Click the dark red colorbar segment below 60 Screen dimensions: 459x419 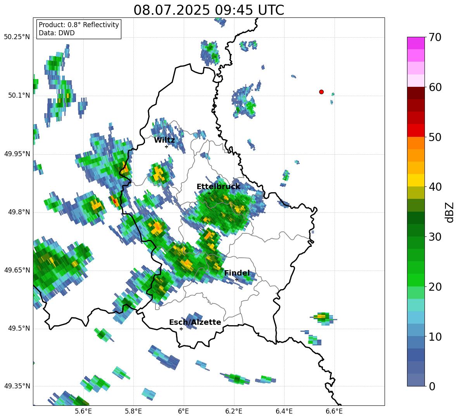[x=416, y=93]
